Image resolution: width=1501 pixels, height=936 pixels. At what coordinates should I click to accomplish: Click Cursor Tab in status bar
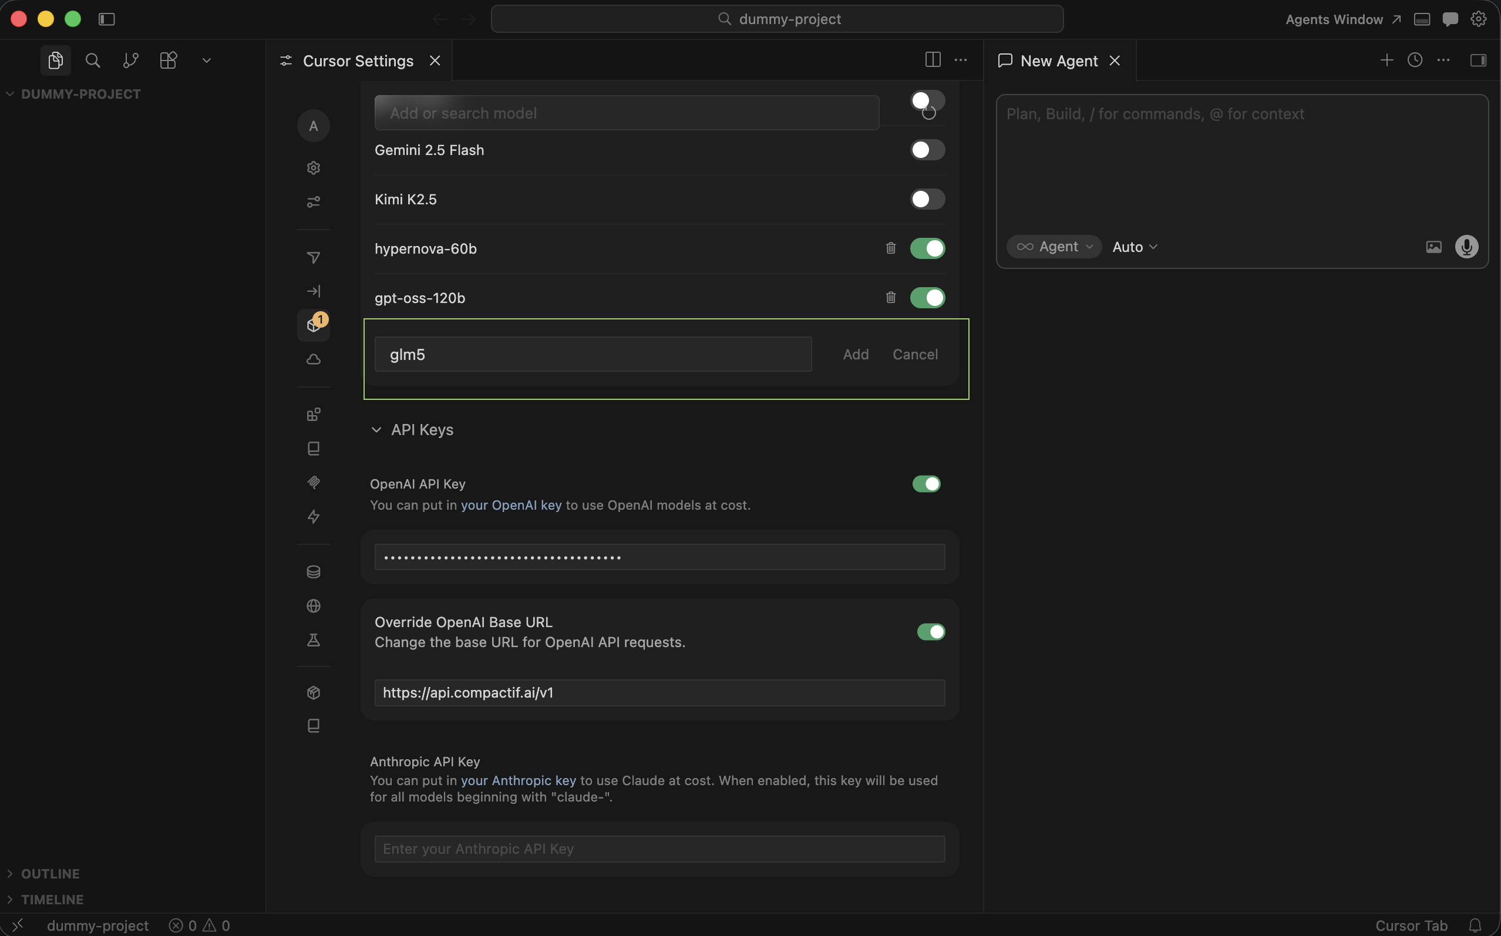tap(1411, 925)
